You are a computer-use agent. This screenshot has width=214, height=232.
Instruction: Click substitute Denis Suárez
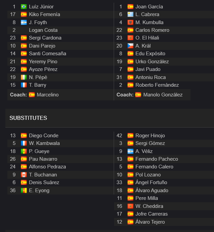(x=44, y=182)
